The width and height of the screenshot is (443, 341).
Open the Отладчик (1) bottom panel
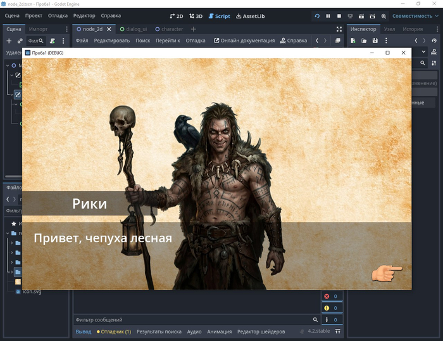pos(114,331)
